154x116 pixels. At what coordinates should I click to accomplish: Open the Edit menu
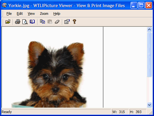[x=20, y=14]
